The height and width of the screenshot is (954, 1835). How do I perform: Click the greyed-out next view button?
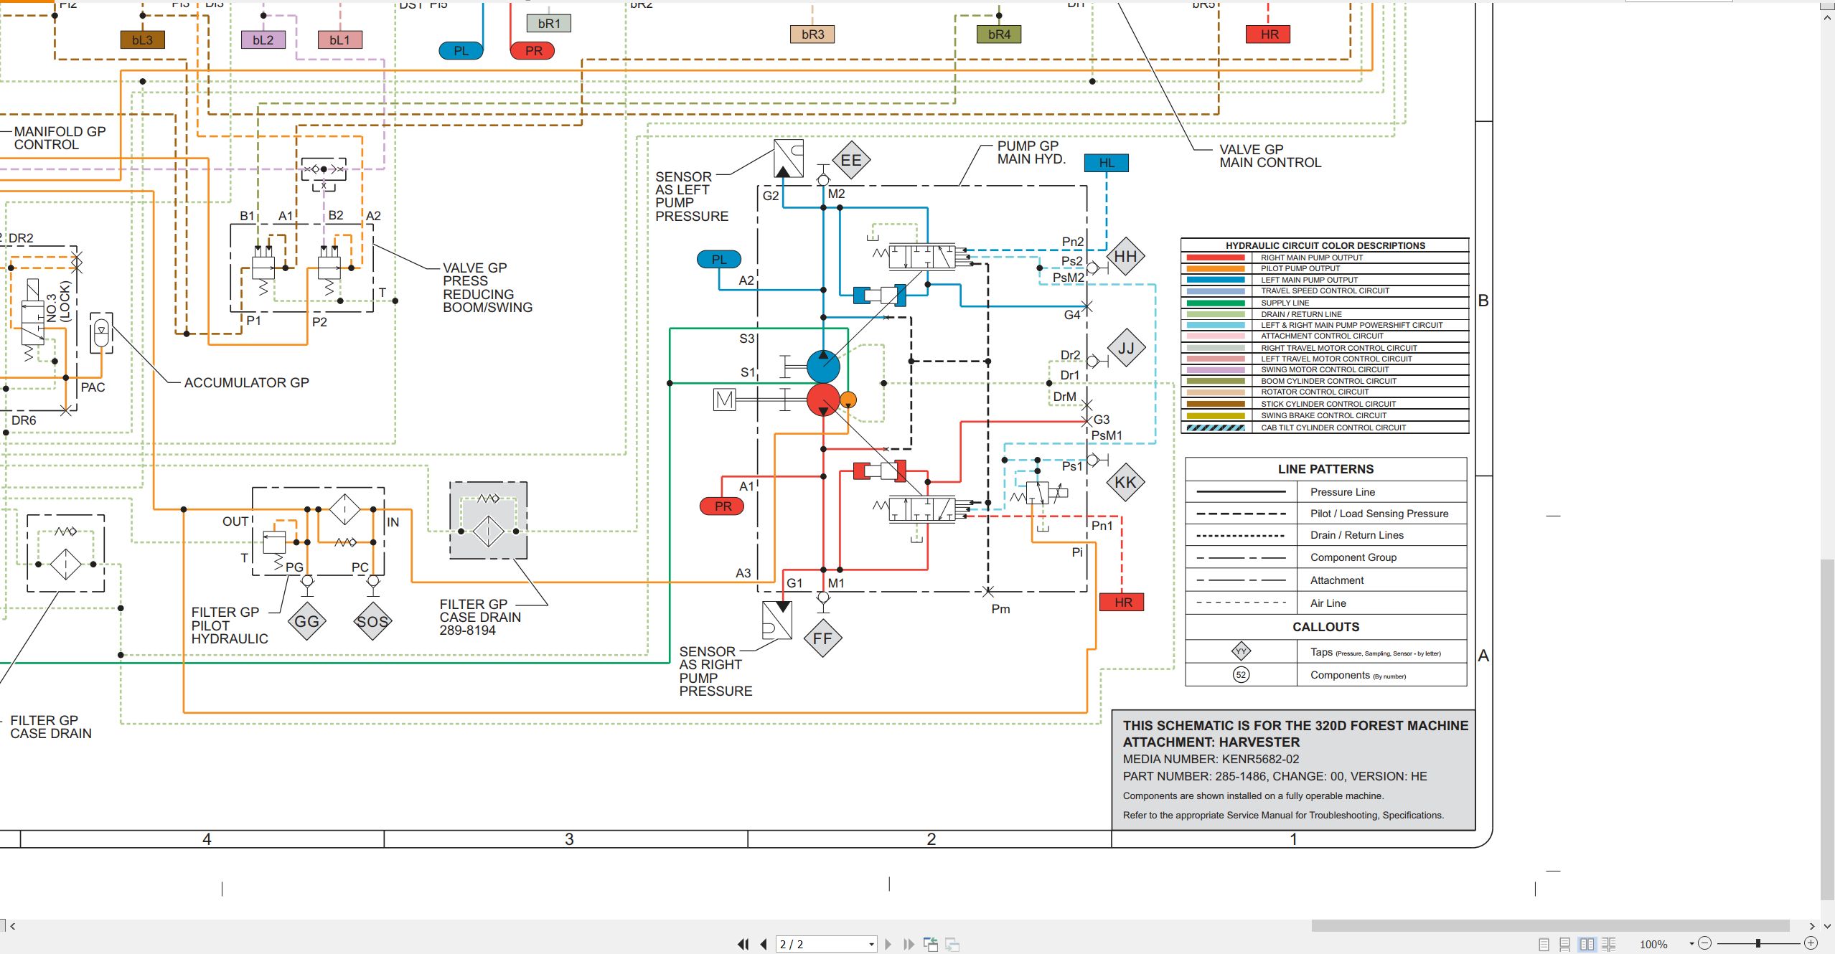click(952, 944)
